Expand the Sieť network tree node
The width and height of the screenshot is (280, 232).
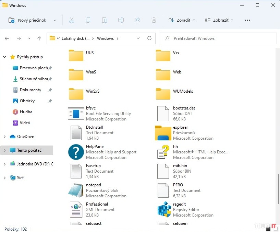[4, 178]
